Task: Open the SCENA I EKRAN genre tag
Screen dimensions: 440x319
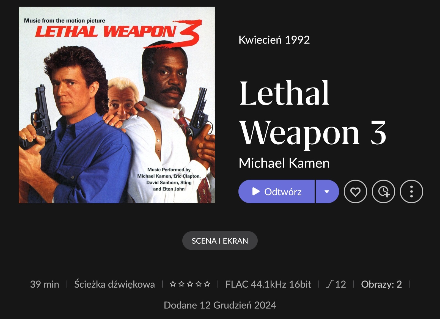Action: click(x=220, y=241)
